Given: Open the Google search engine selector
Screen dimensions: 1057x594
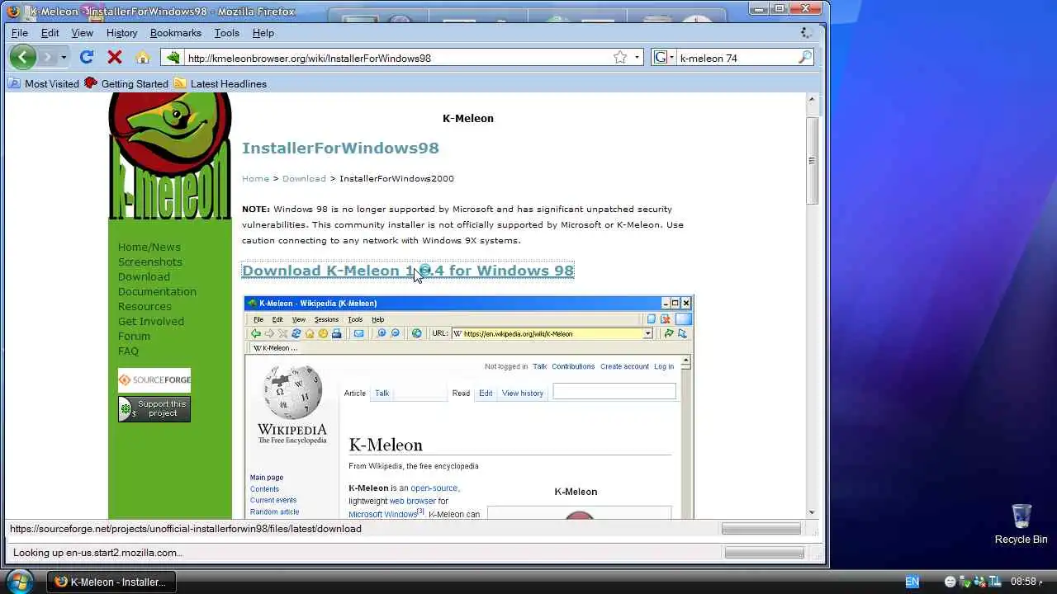Looking at the screenshot, I should tap(664, 58).
